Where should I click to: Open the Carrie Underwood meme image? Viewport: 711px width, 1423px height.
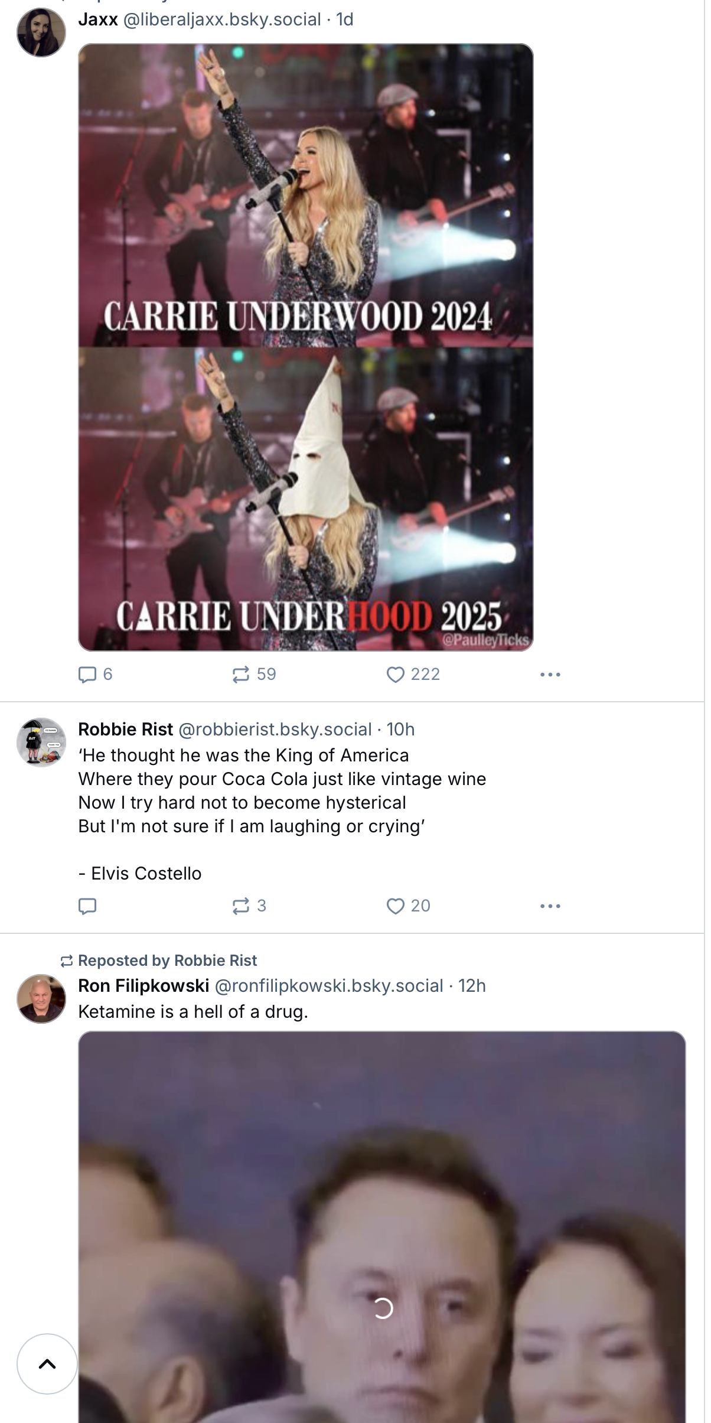306,347
